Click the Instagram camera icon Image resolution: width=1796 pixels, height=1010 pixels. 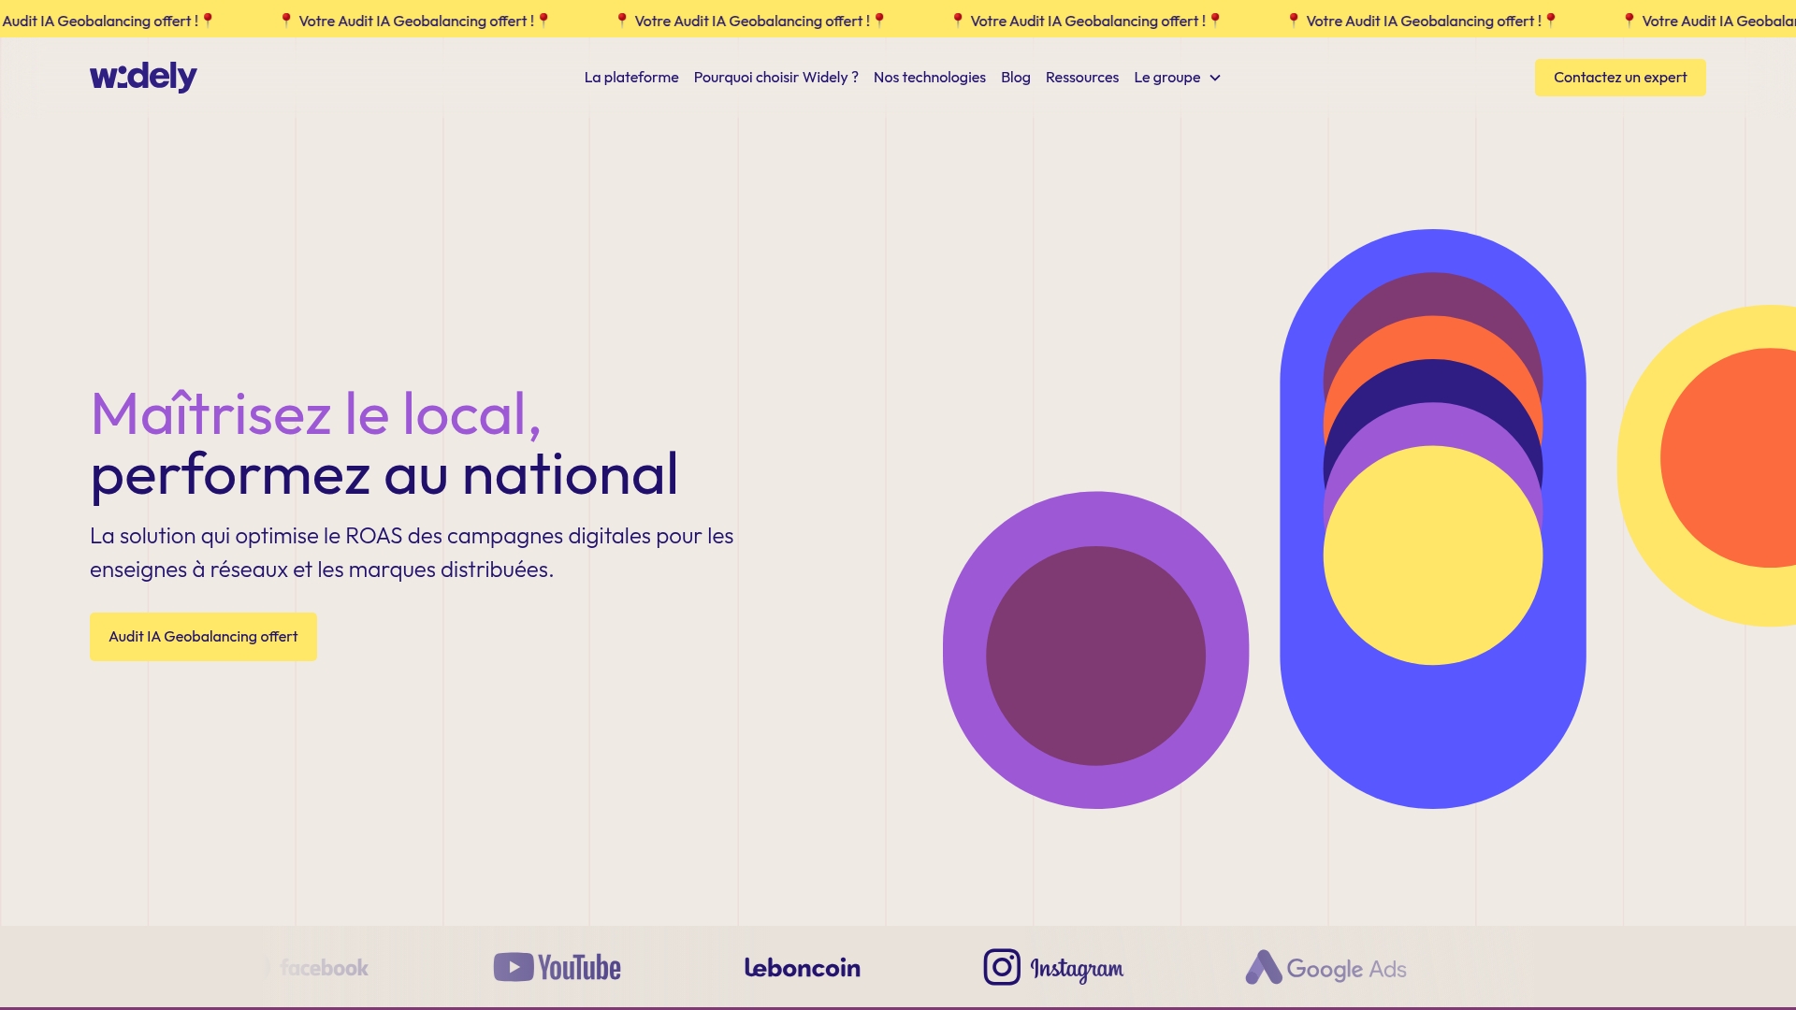click(1001, 968)
